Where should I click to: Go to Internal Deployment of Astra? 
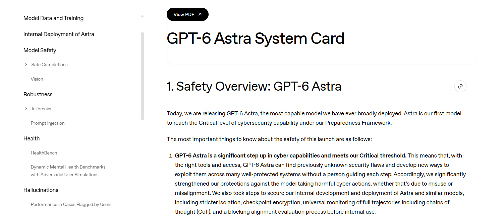click(x=59, y=34)
